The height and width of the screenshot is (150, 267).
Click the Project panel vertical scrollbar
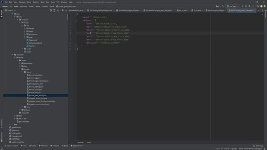click(x=67, y=17)
